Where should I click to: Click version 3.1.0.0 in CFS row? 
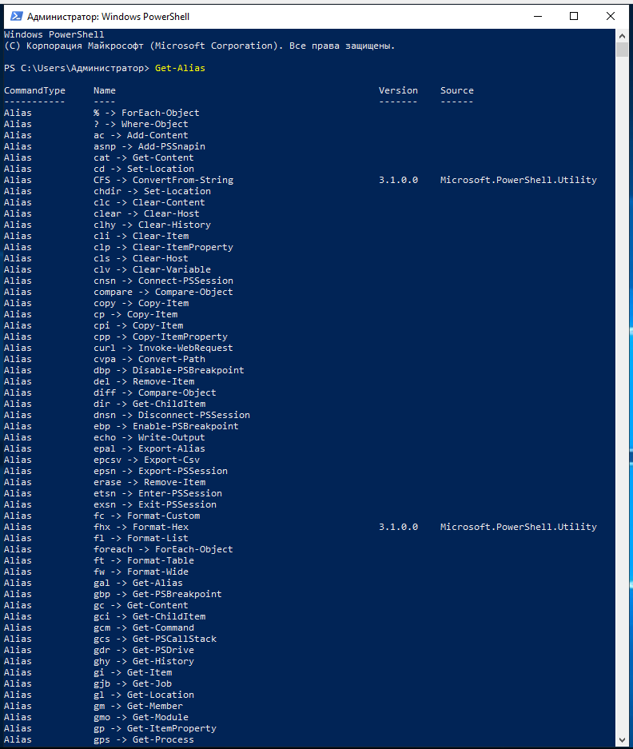(x=398, y=180)
